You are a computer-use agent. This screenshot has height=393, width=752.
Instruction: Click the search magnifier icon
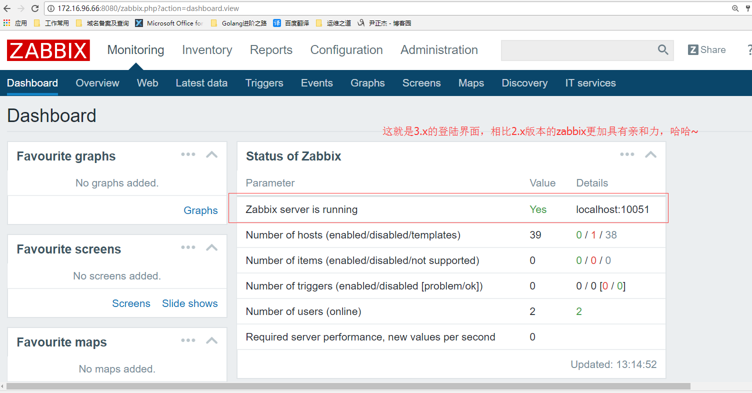click(x=663, y=50)
